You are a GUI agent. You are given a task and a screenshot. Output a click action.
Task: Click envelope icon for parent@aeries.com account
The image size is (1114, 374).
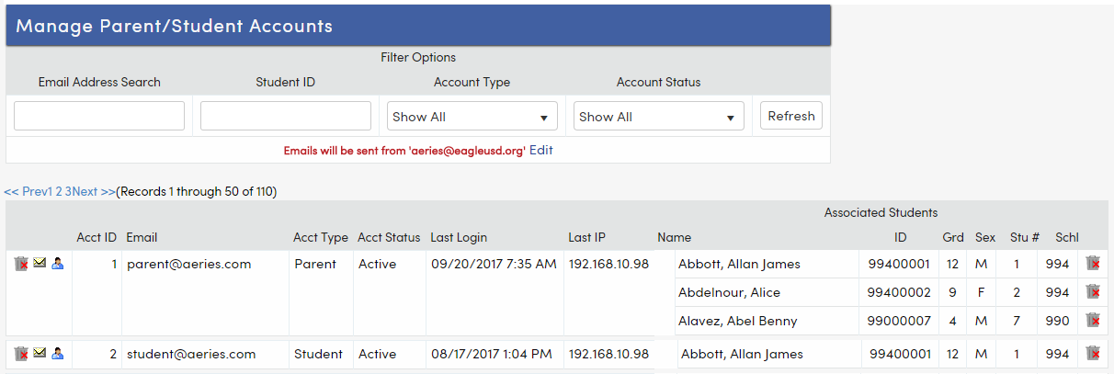tap(40, 263)
